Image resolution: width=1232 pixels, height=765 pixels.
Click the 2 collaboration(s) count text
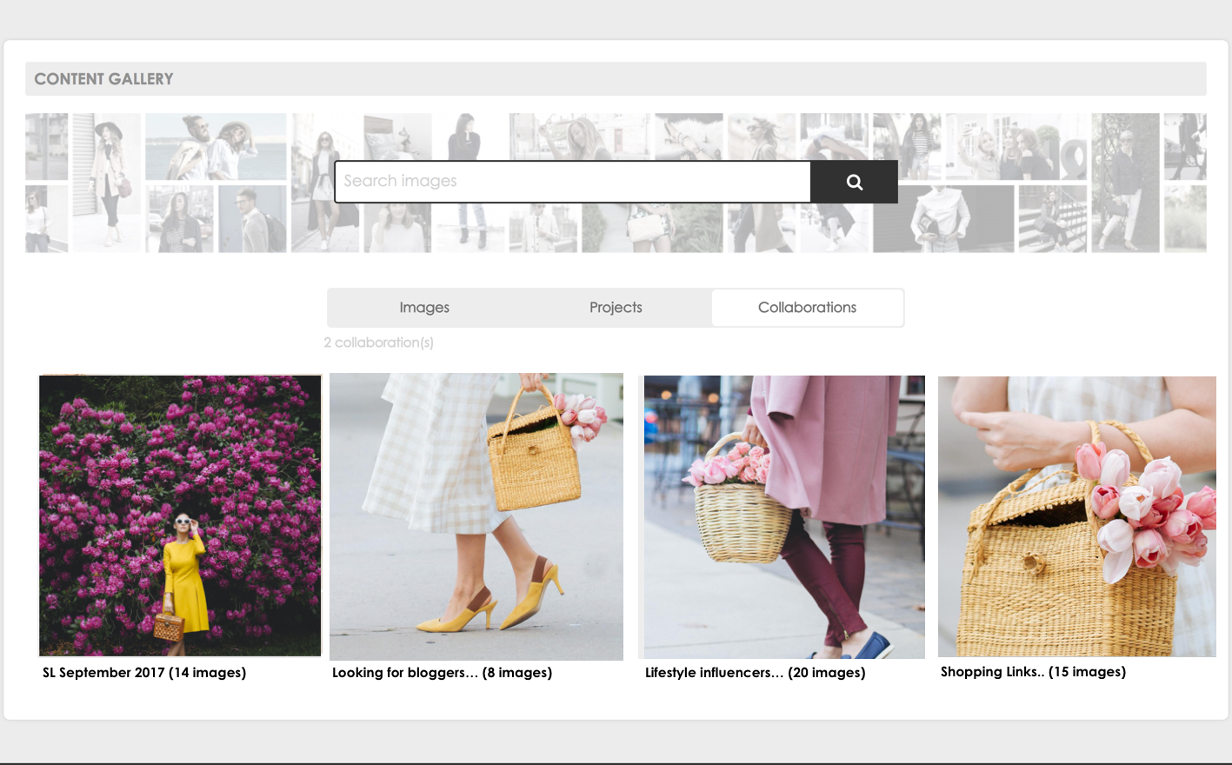tap(378, 343)
